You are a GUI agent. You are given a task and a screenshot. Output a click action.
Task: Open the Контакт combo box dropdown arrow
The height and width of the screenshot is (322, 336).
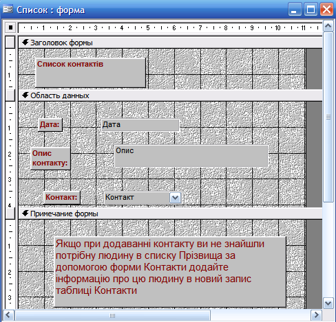pyautogui.click(x=176, y=198)
